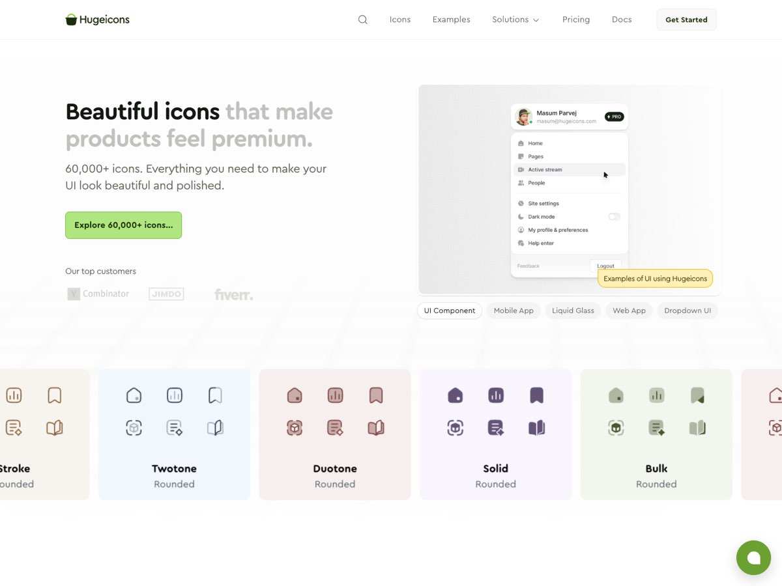
Task: Click the cube scan icon in the Bulk card
Action: point(616,428)
